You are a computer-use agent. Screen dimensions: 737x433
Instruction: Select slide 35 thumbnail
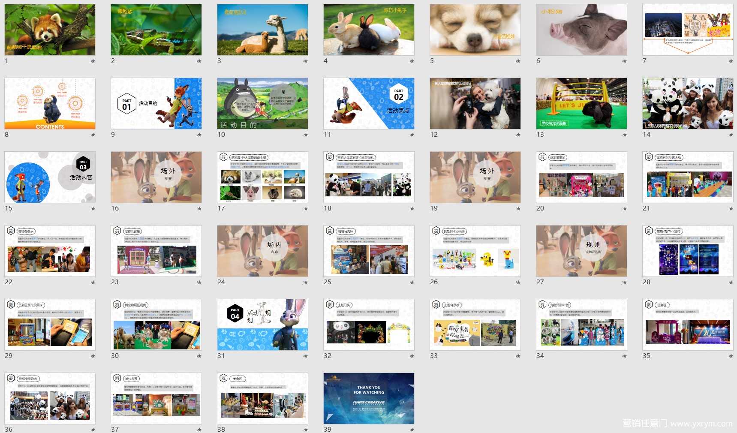tap(688, 325)
